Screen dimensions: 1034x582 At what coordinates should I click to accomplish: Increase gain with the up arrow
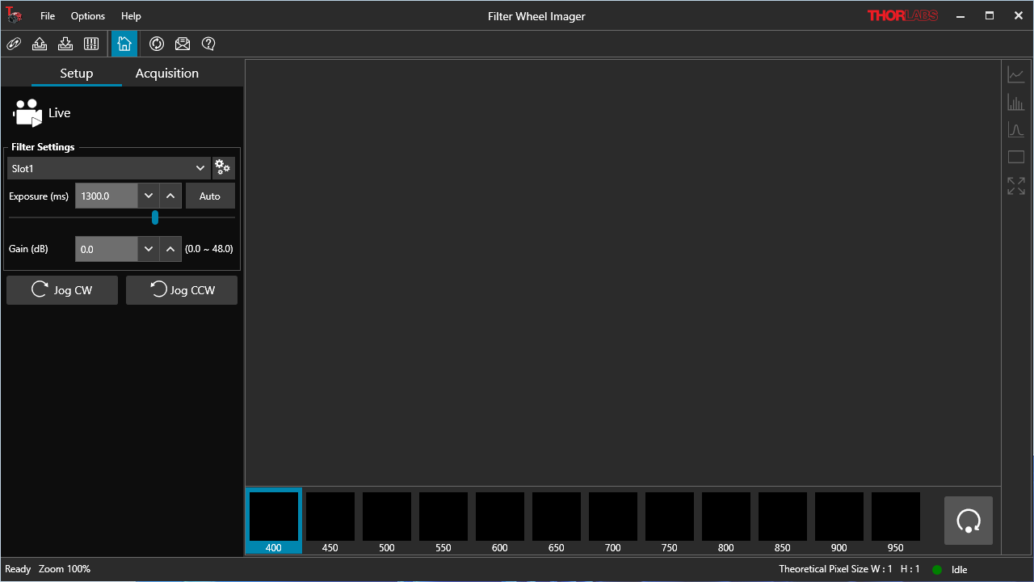pos(170,249)
